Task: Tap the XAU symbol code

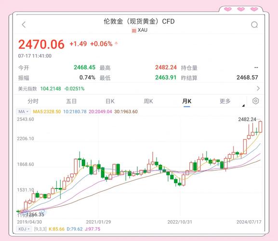Action: point(143,30)
